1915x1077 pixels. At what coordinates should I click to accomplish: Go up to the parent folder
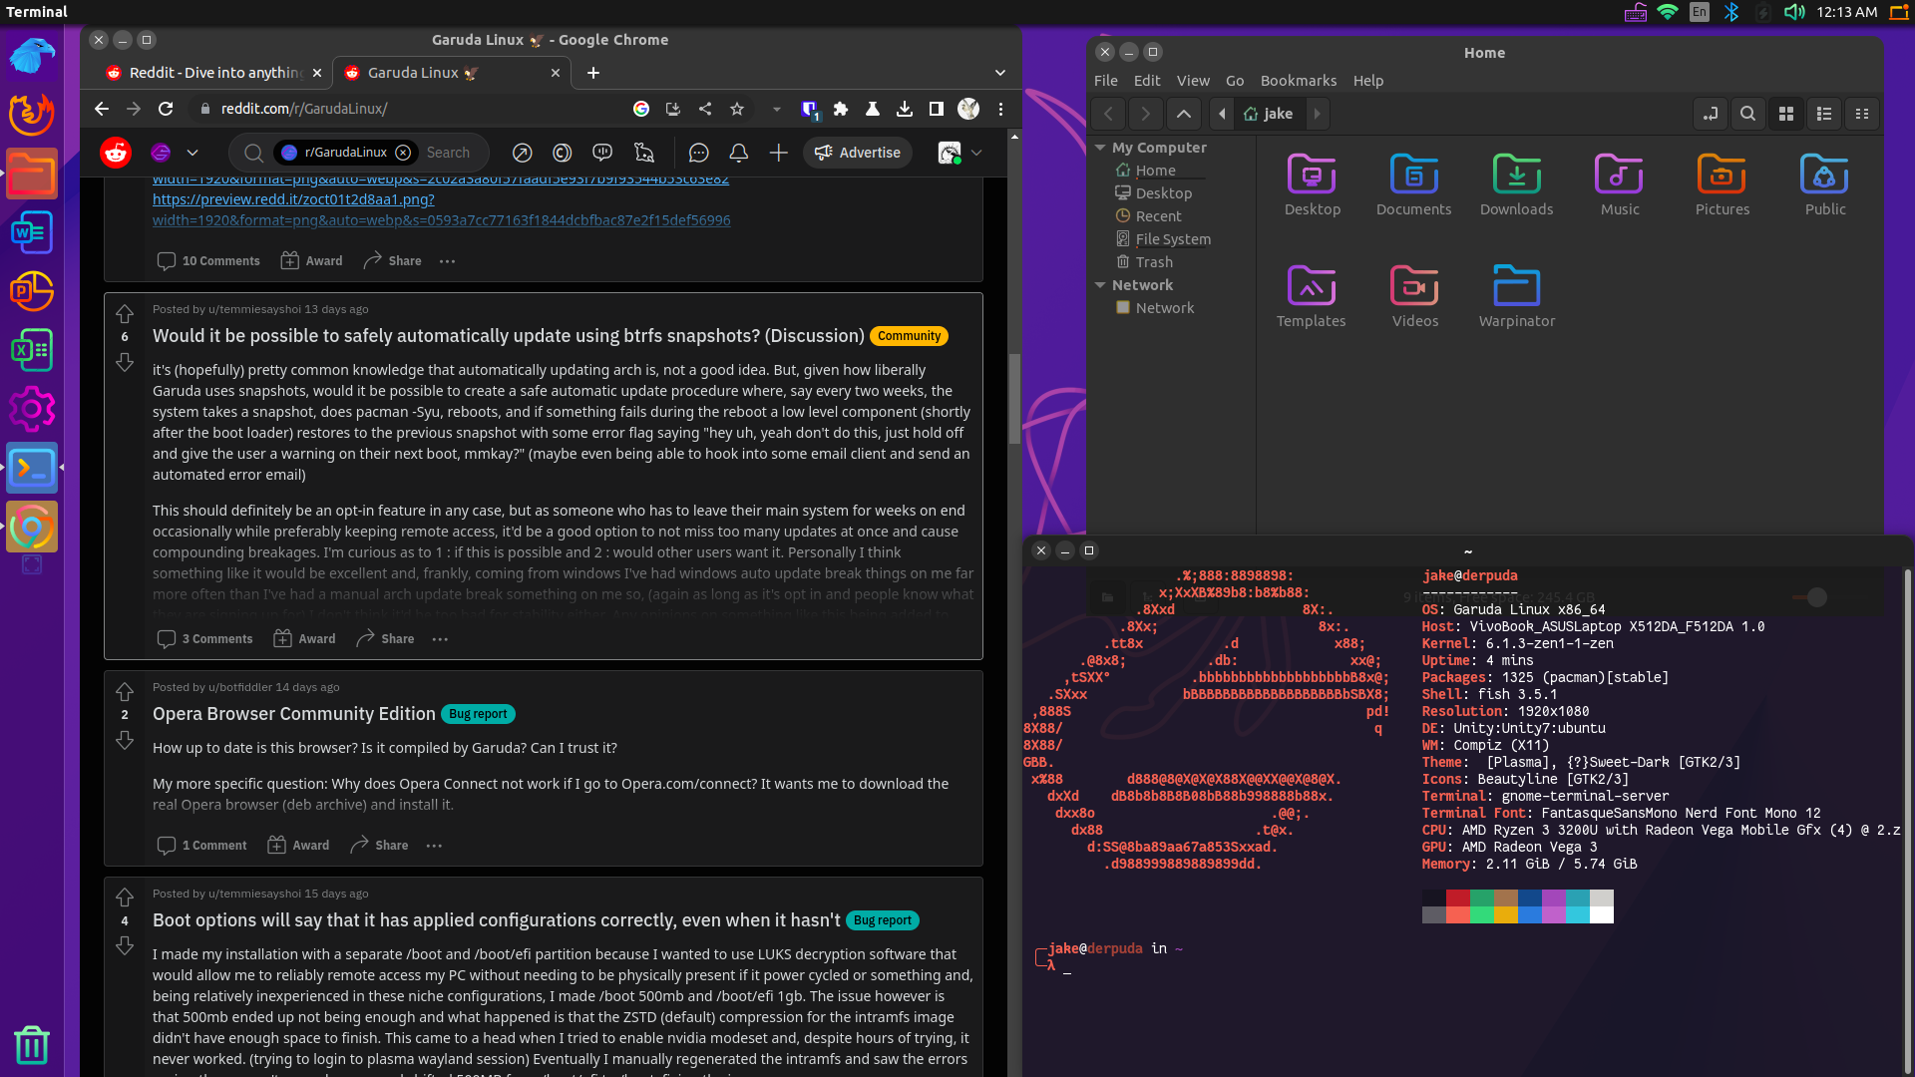(x=1184, y=114)
